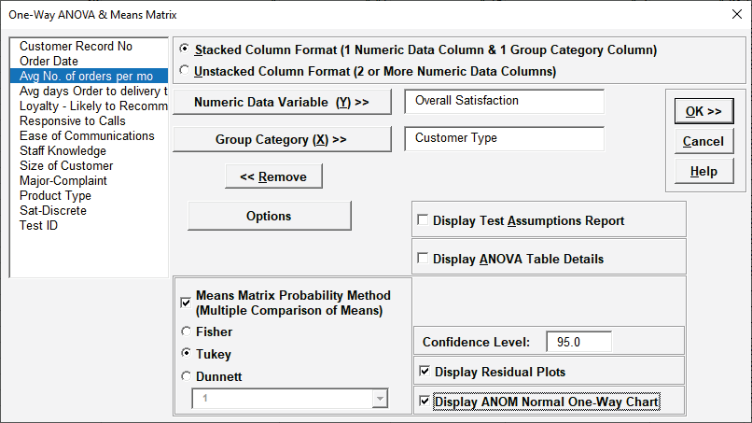Image resolution: width=752 pixels, height=423 pixels.
Task: Click the Overall Satisfaction variable field
Action: 504,101
